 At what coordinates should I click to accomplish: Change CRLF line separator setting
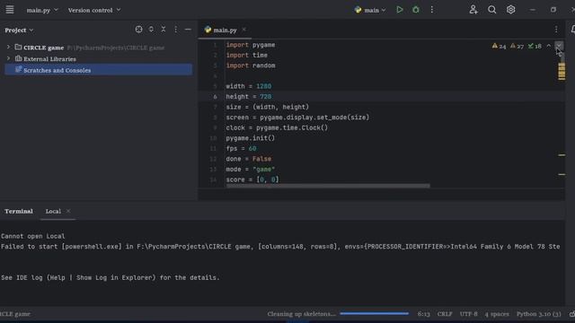pos(445,314)
